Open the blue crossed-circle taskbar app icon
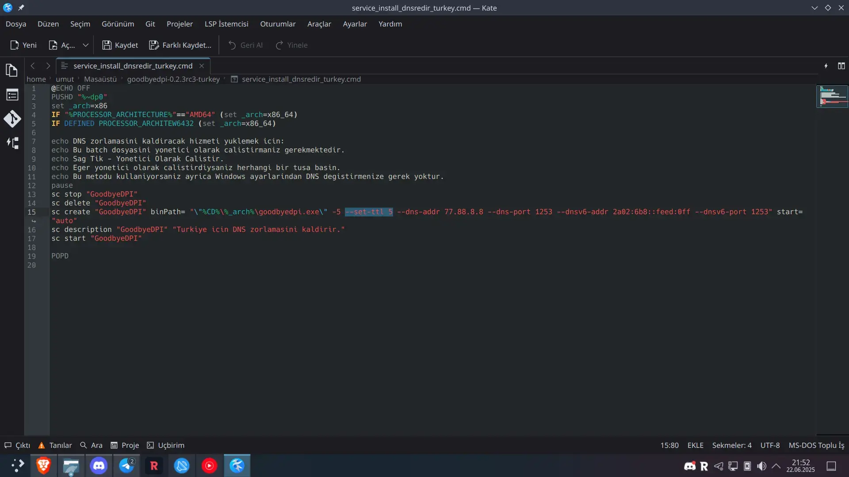 [182, 466]
